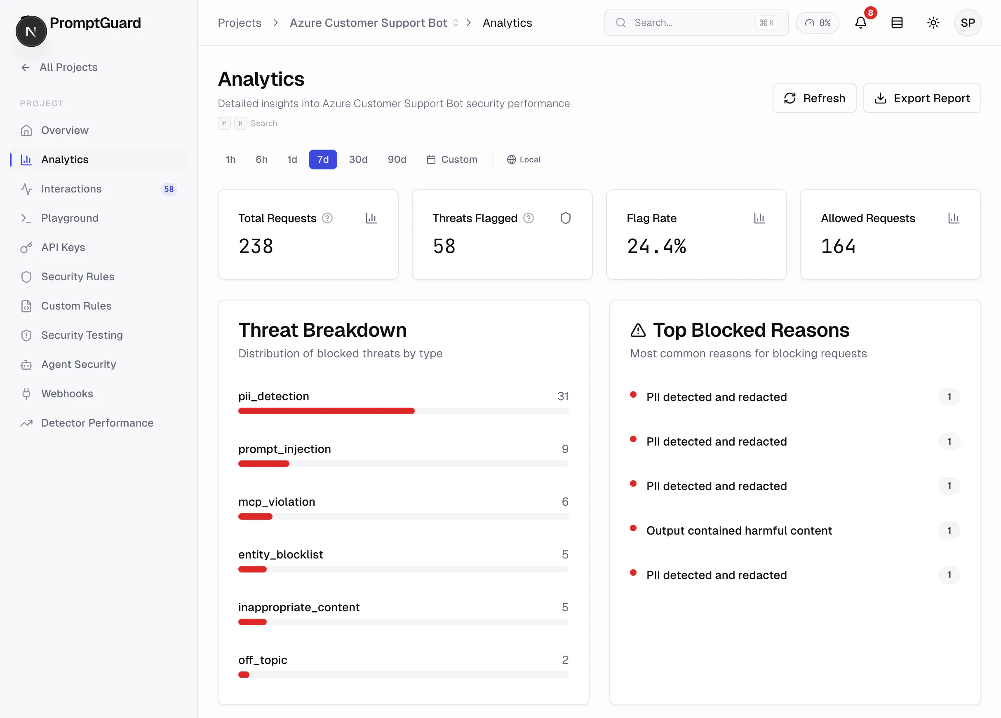The width and height of the screenshot is (1001, 718).
Task: Select the 1h time range
Action: click(230, 160)
